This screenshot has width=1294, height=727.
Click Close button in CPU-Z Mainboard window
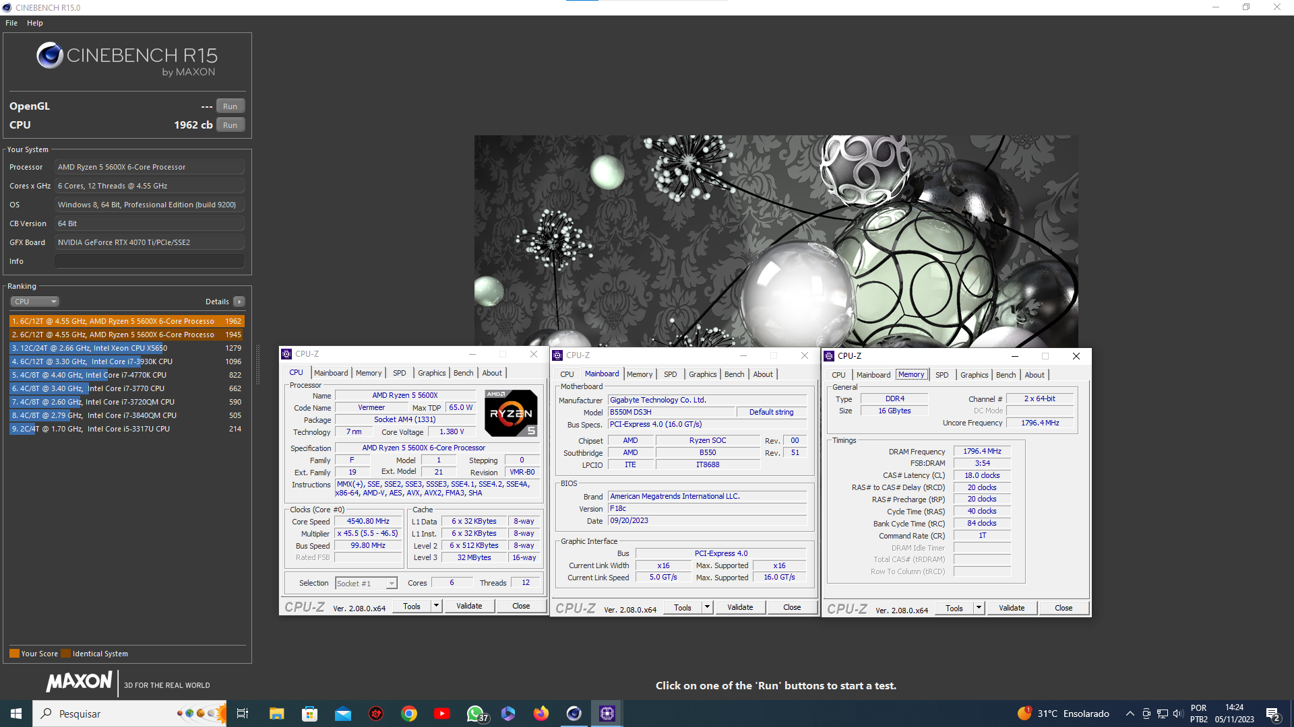(792, 607)
